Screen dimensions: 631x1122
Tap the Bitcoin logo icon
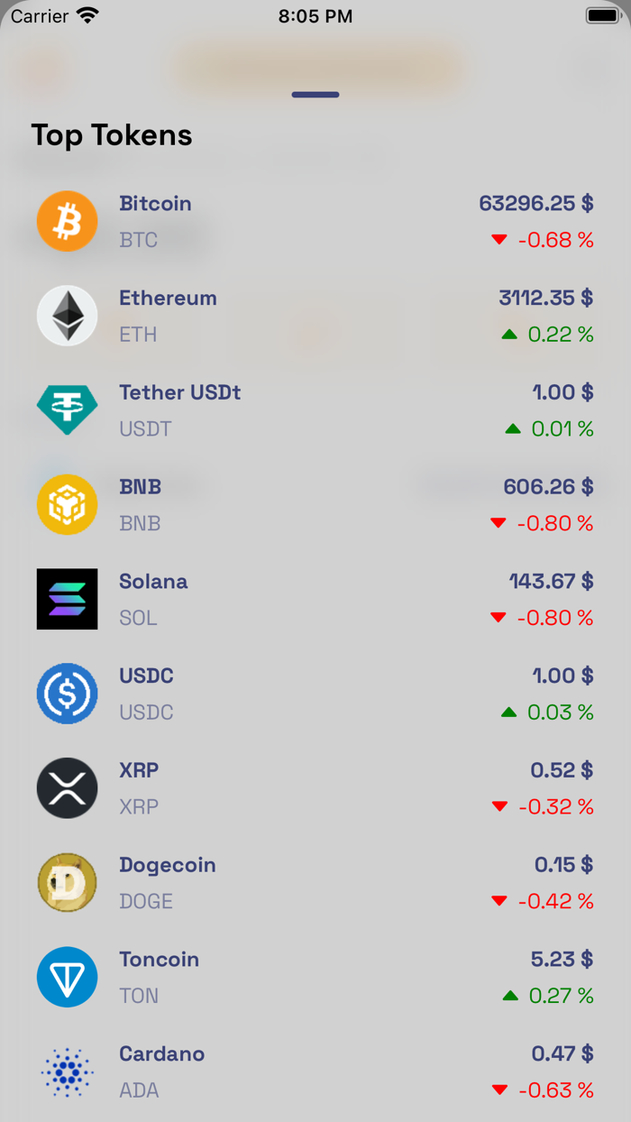tap(67, 221)
